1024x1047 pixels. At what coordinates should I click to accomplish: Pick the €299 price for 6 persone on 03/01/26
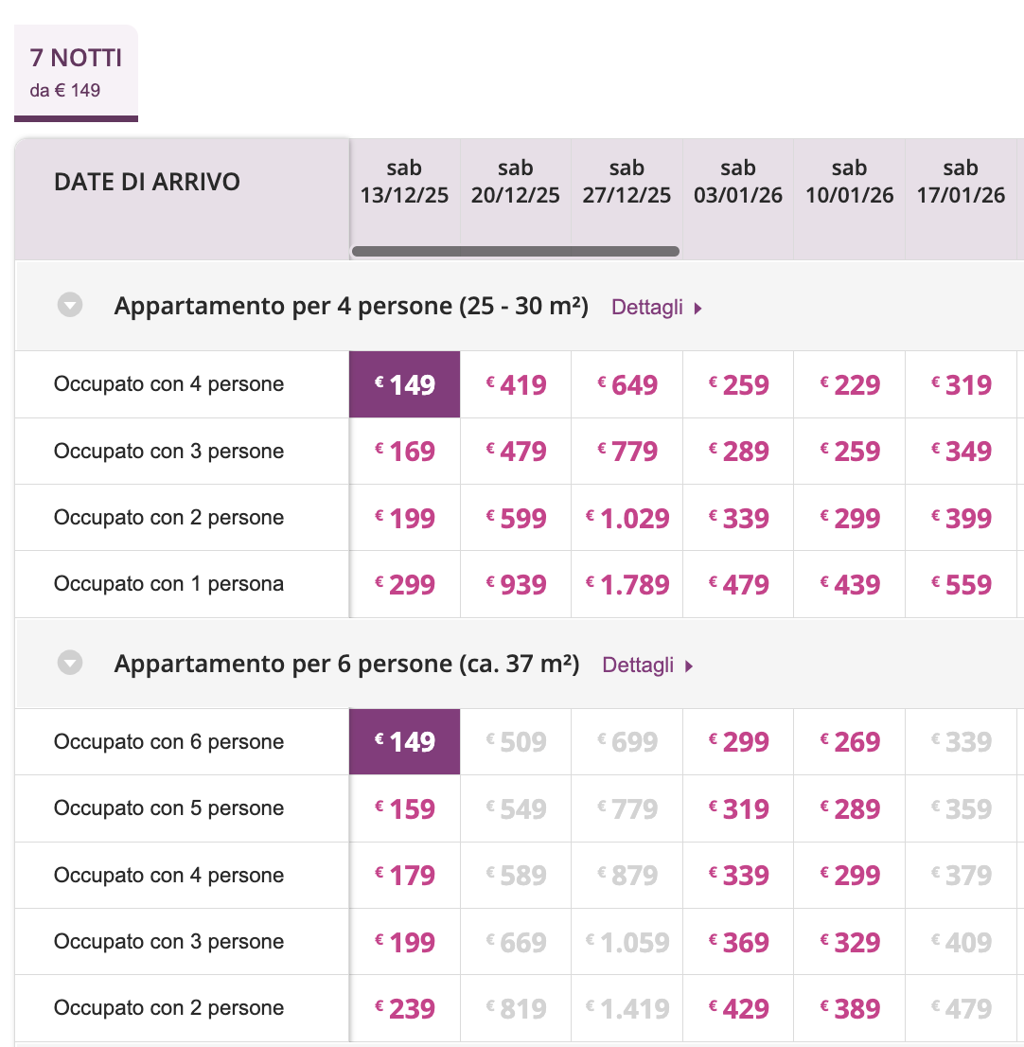point(738,741)
